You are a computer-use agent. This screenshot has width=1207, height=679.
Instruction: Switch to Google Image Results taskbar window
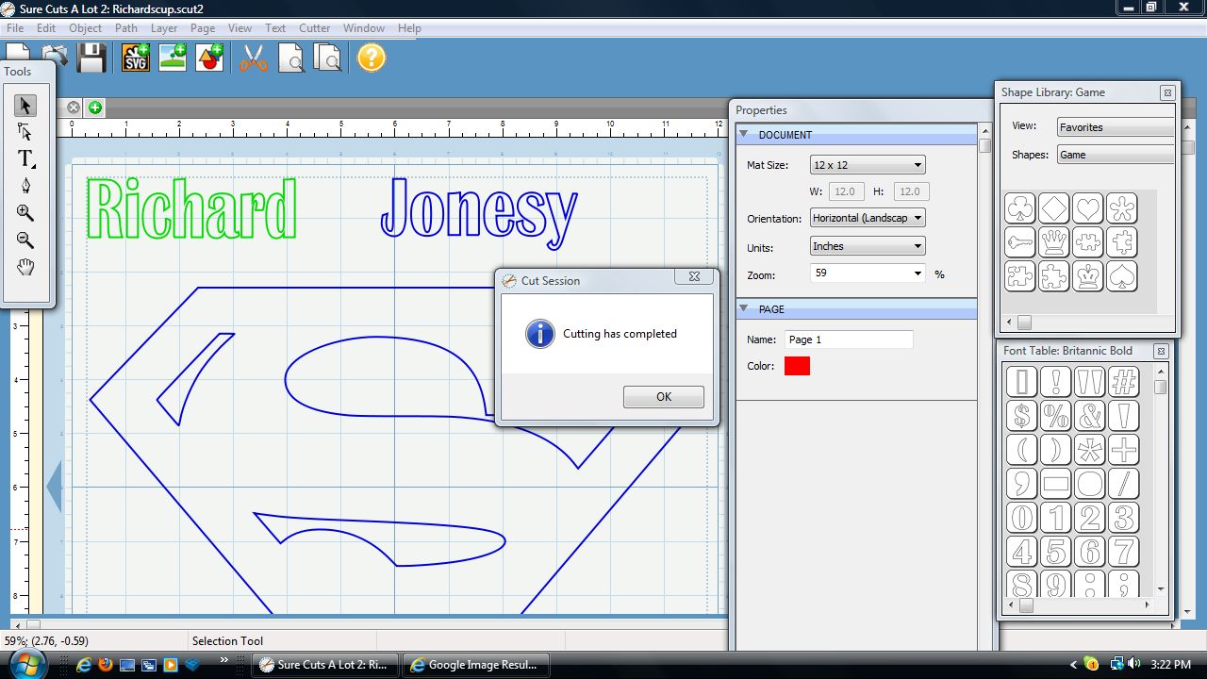(476, 665)
